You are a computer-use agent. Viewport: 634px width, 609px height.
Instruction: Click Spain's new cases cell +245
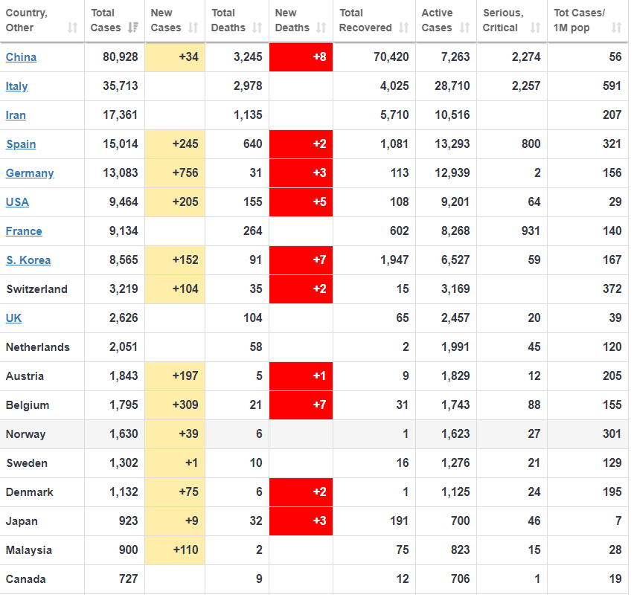point(175,144)
